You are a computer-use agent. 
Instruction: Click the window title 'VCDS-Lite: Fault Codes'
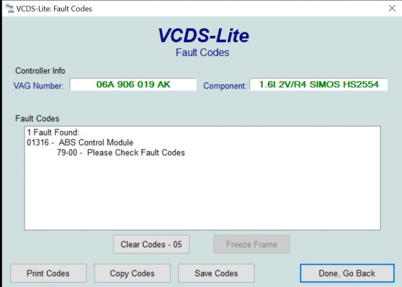coord(54,9)
